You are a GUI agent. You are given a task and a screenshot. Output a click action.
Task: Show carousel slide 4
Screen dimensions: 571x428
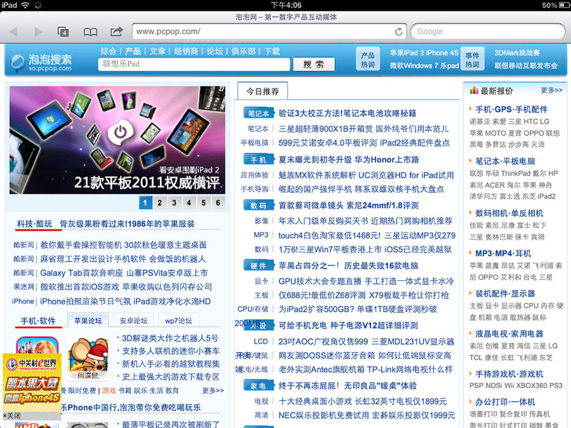pos(188,203)
